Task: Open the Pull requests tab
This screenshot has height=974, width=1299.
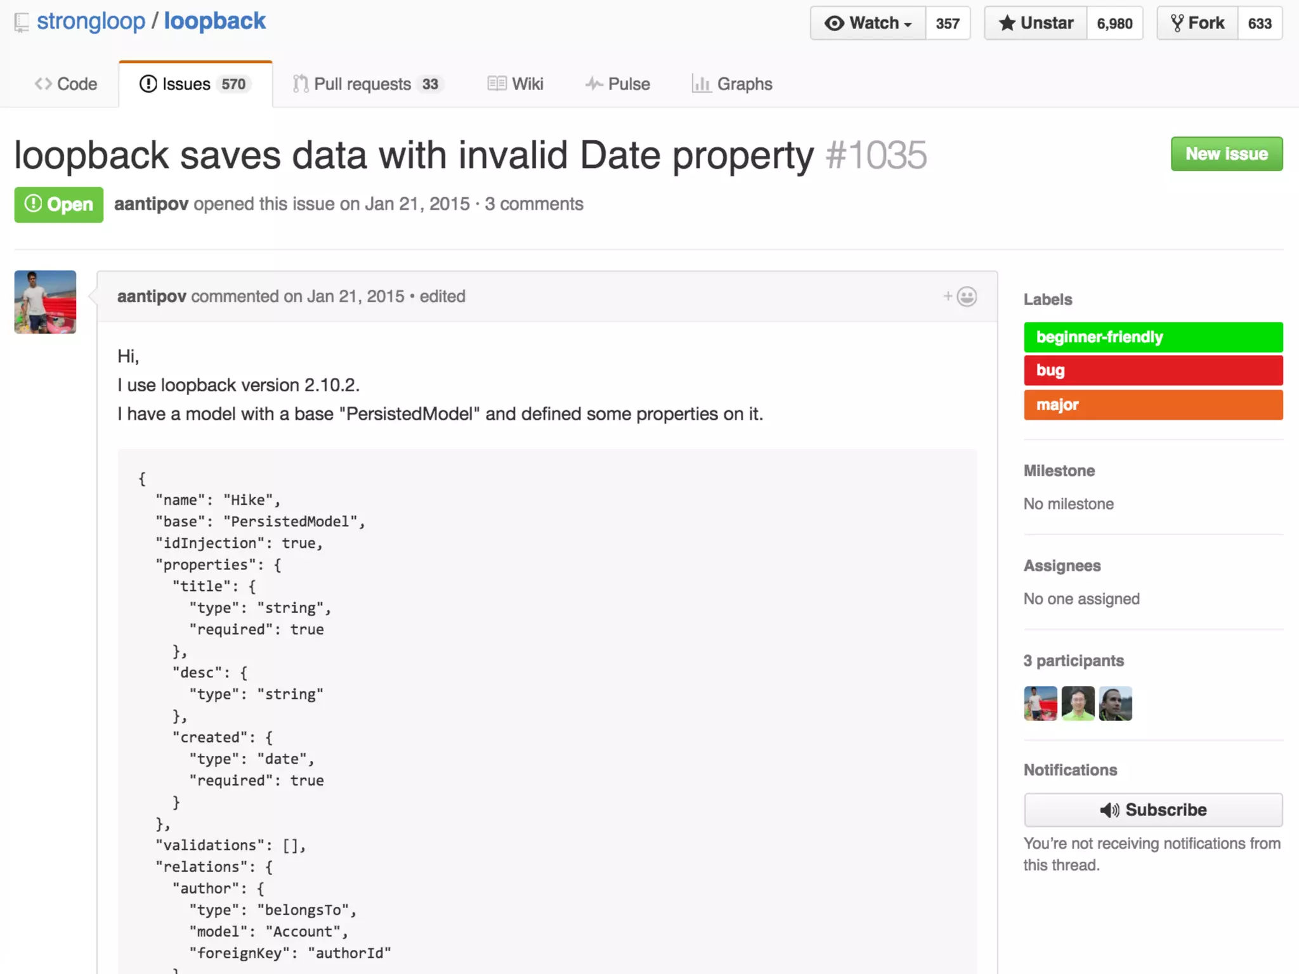Action: pos(367,84)
